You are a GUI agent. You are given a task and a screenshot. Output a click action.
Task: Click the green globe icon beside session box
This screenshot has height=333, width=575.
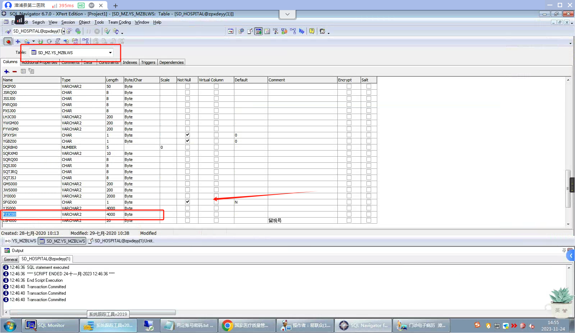[78, 31]
